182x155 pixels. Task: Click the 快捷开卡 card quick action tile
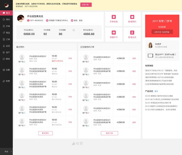[114, 35]
